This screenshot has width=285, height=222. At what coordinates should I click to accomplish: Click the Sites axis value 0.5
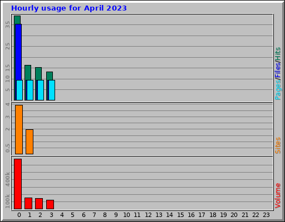point(7,148)
